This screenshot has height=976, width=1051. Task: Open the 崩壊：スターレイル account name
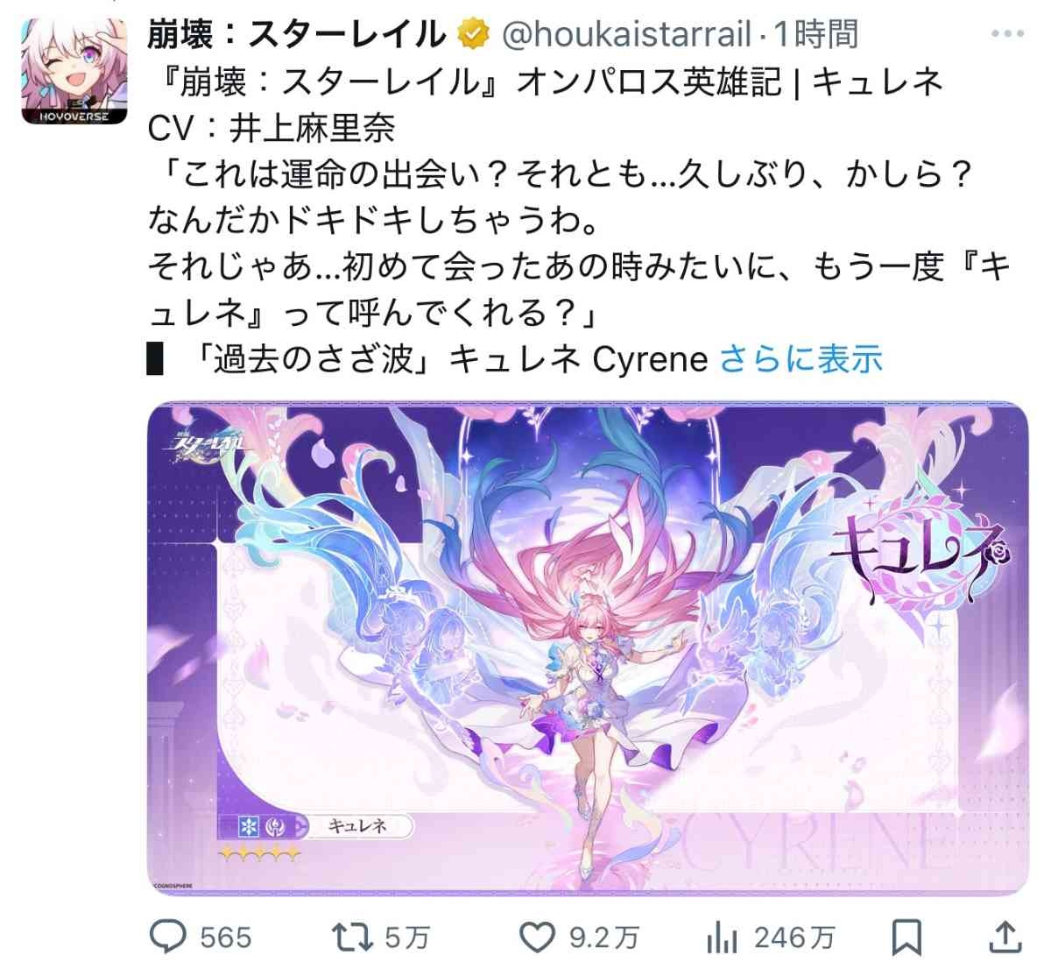point(297,34)
